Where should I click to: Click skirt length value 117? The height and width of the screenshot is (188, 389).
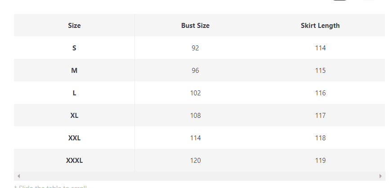pos(320,116)
